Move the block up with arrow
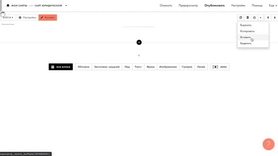278x156 pixels. pos(268,17)
